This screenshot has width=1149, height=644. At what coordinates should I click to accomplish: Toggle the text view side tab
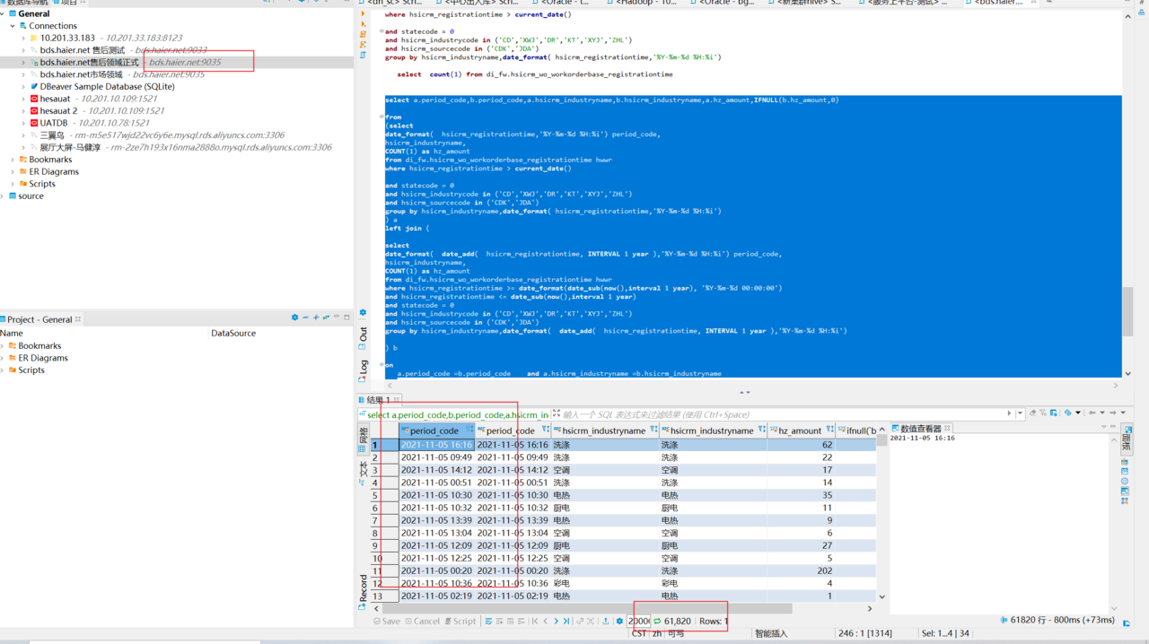pos(364,469)
